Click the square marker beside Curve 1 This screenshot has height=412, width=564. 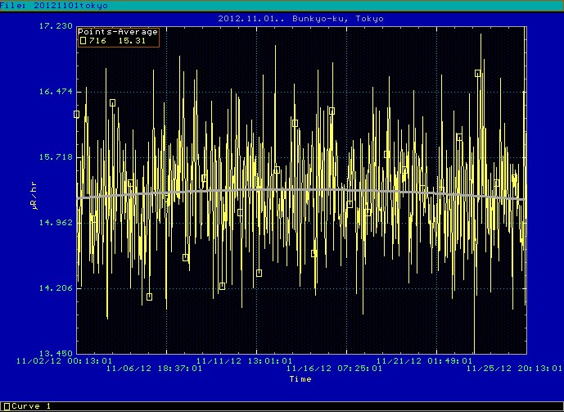[7, 406]
